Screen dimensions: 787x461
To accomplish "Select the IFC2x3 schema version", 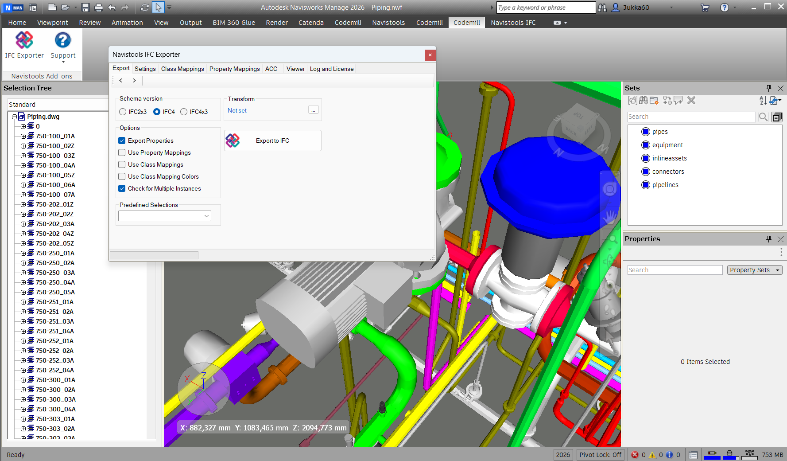I will pyautogui.click(x=123, y=112).
